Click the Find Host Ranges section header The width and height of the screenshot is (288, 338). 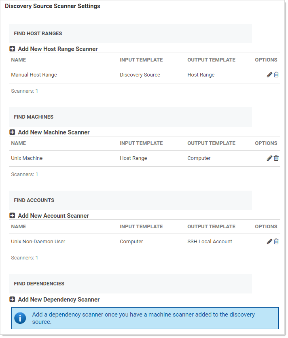38,34
